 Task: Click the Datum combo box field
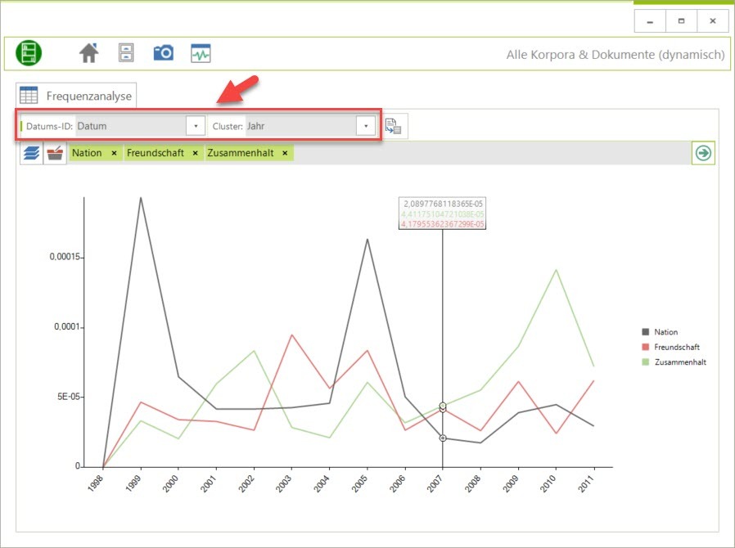(129, 126)
